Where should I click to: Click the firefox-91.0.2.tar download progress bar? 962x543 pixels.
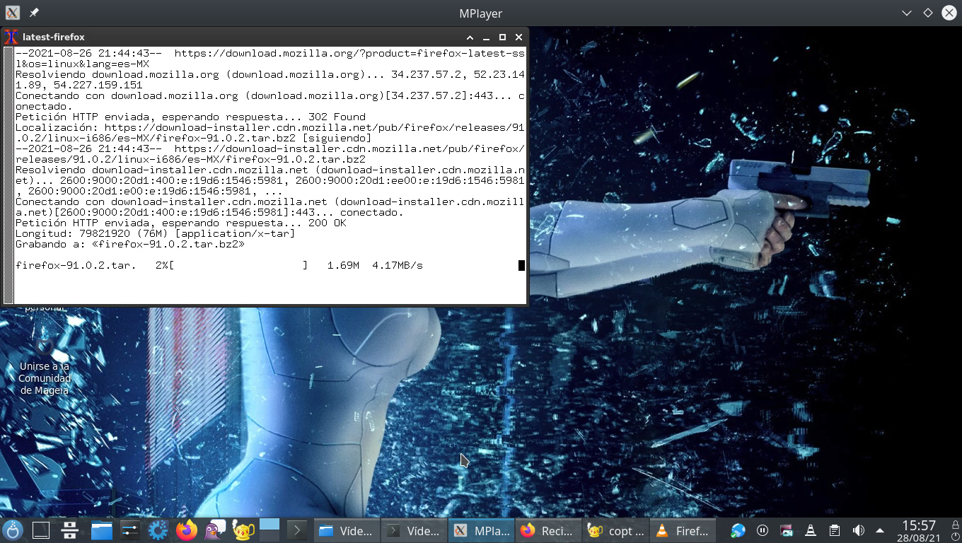[239, 265]
